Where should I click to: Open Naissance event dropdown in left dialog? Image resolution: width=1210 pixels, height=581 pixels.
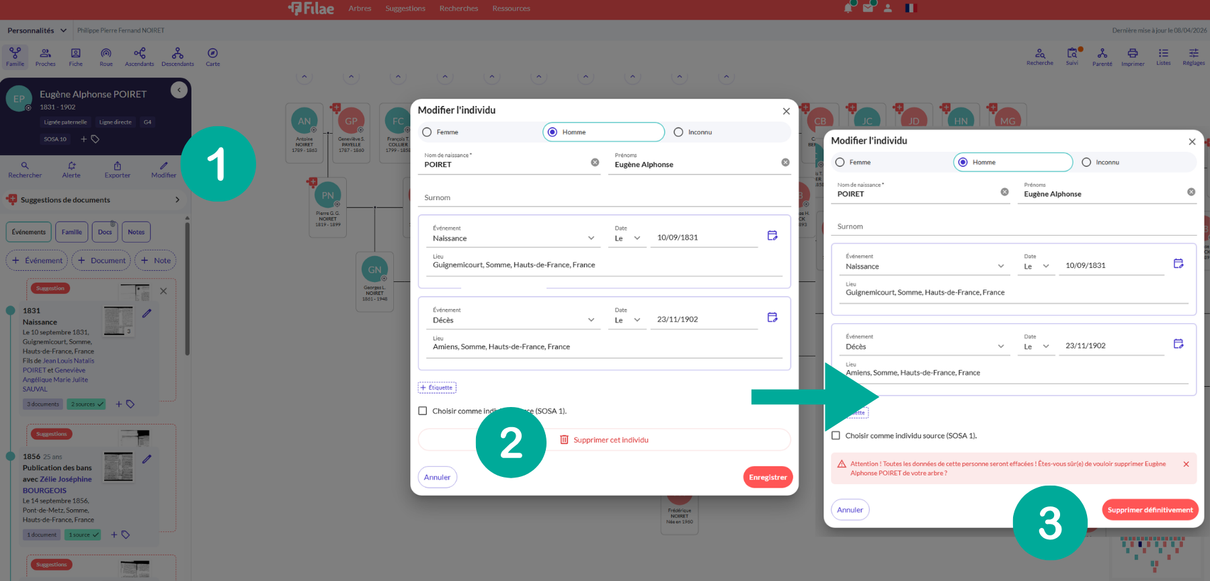(x=514, y=238)
